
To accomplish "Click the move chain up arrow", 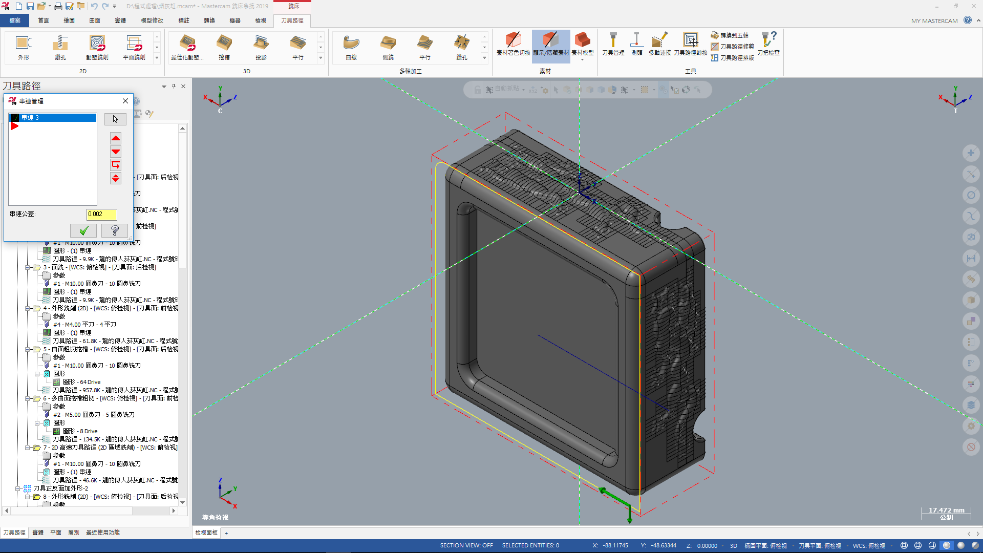I will pos(116,138).
